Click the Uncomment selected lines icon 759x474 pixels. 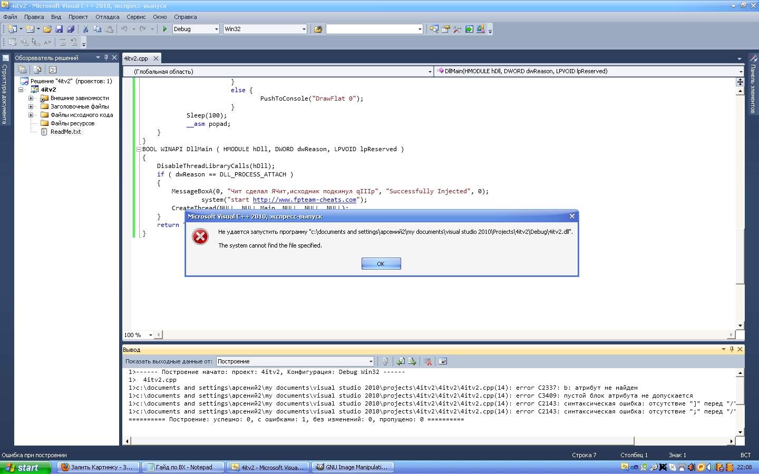click(74, 42)
